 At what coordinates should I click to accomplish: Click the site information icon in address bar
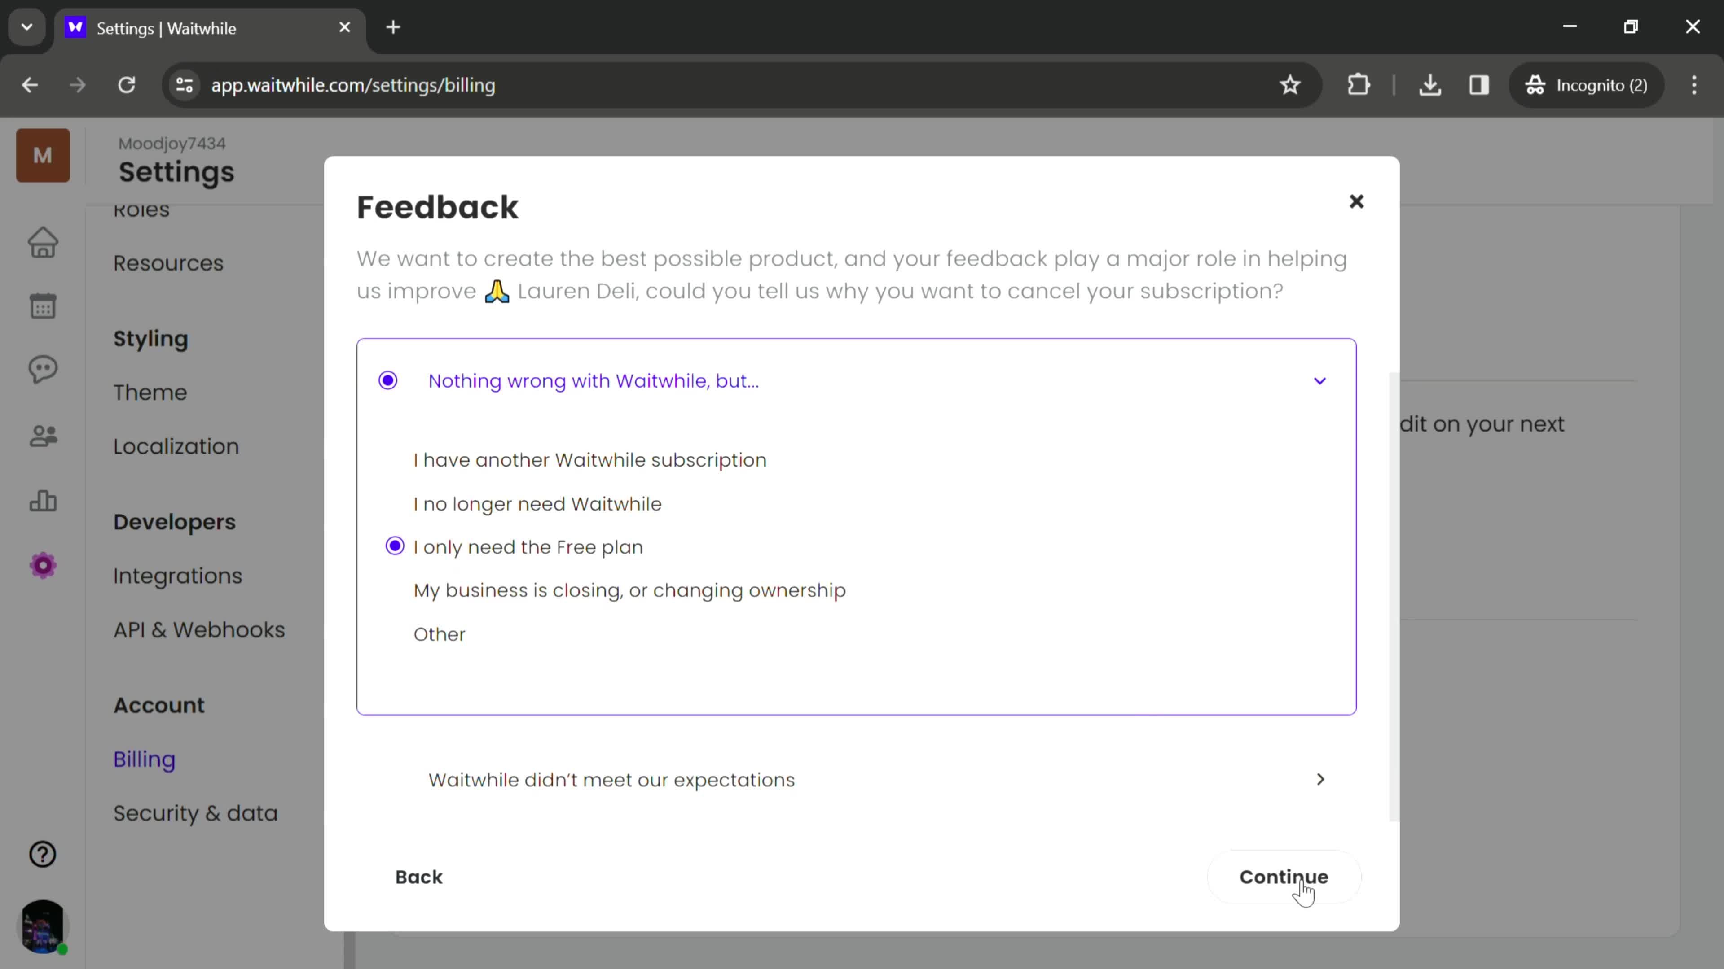[x=184, y=85]
